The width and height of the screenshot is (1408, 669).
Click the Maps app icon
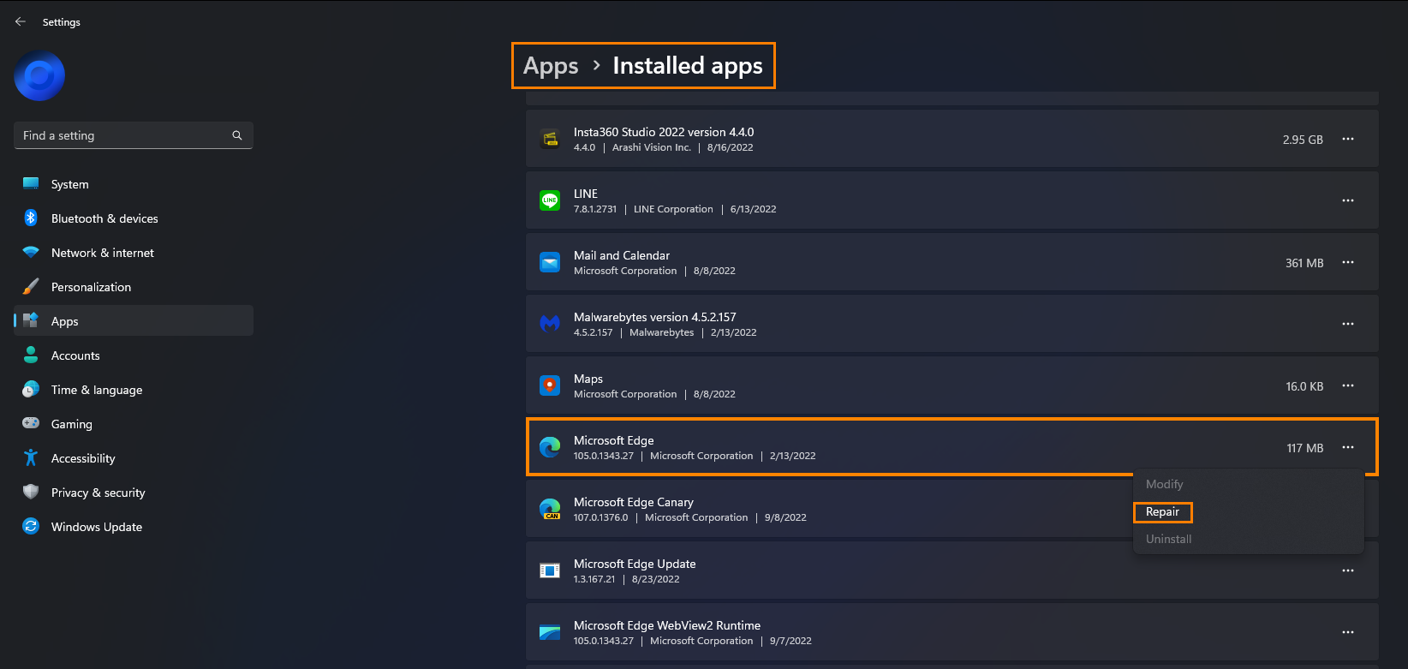point(550,385)
